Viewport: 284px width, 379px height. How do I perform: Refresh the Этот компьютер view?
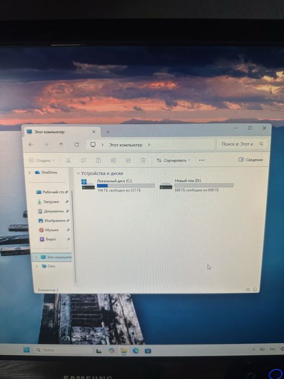pos(77,145)
